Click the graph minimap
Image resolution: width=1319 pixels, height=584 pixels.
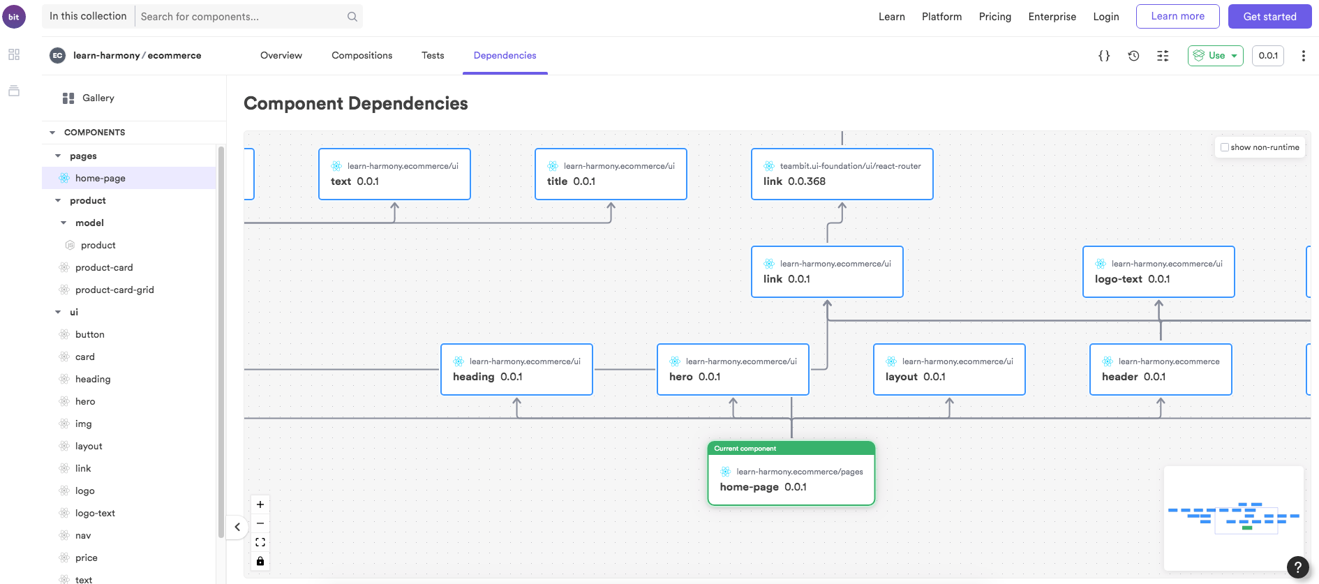(x=1233, y=518)
